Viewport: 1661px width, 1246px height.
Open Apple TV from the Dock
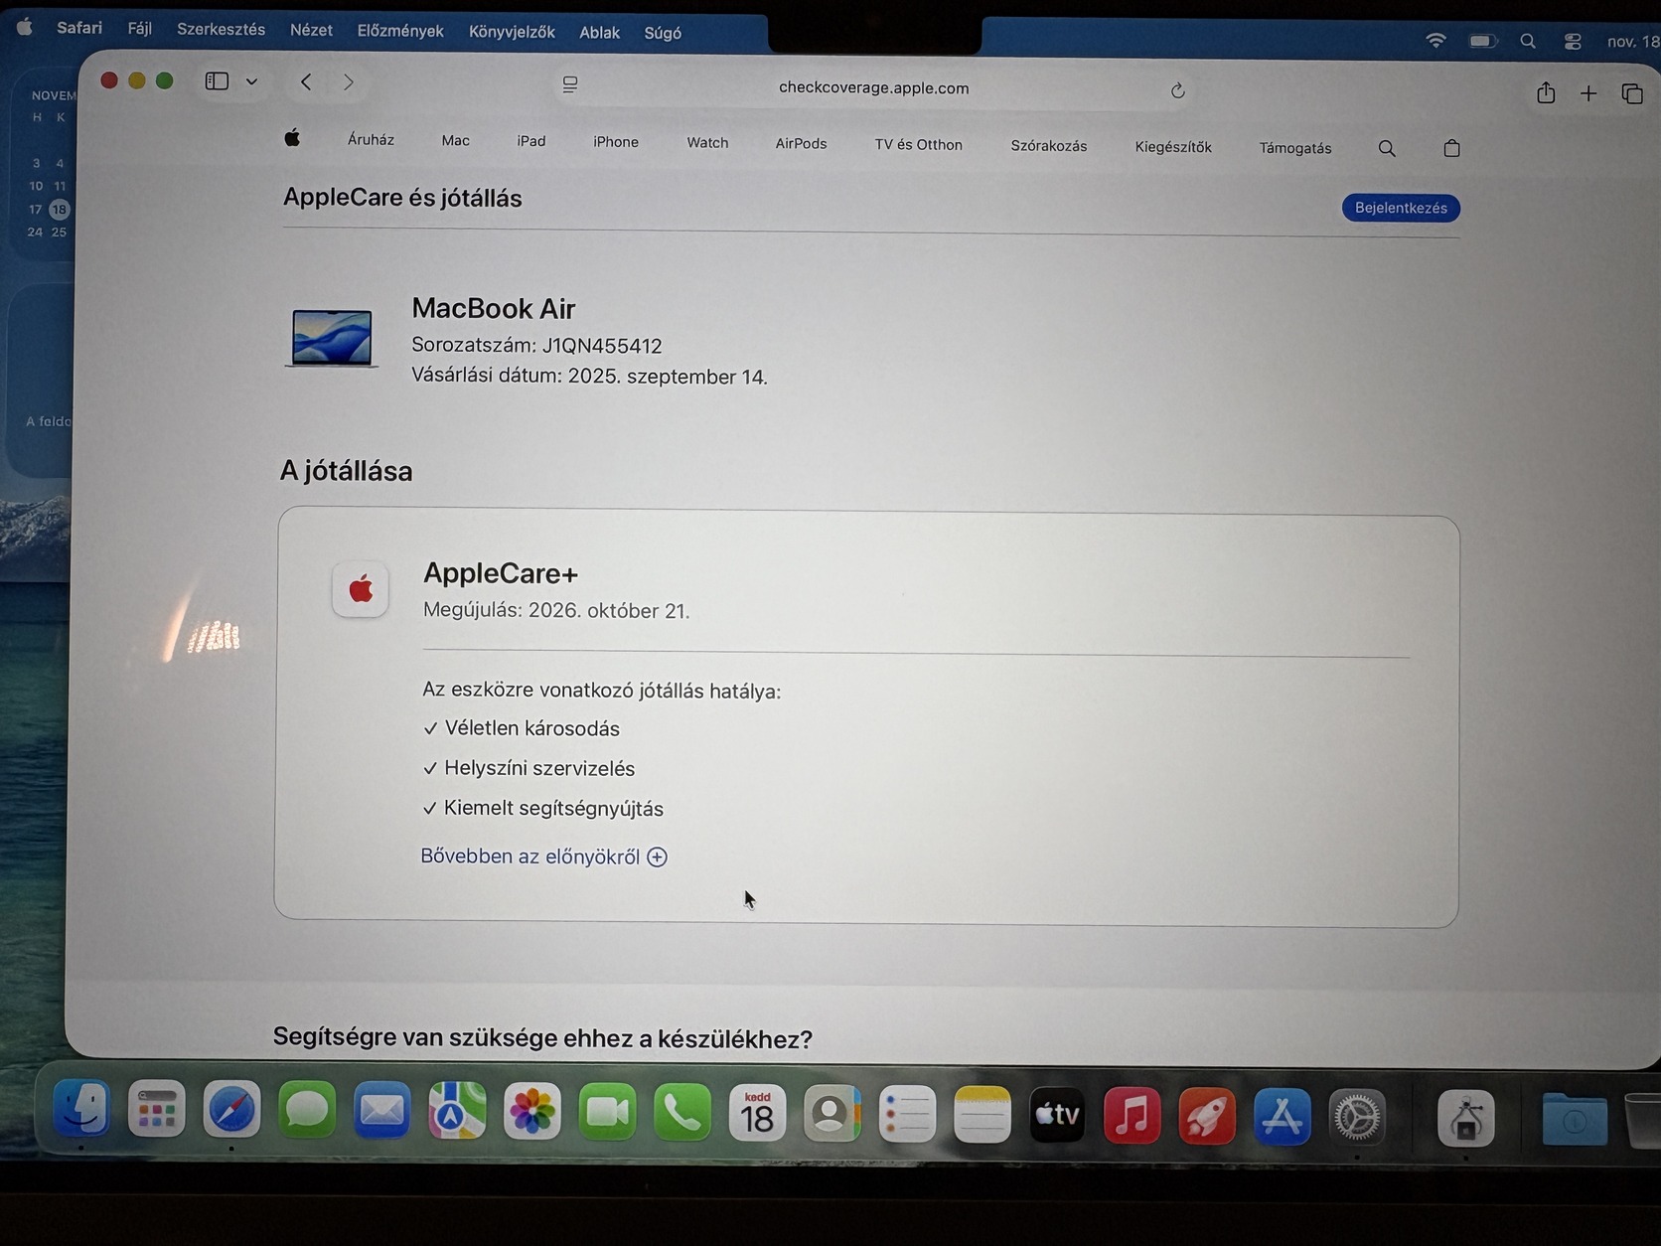click(1057, 1115)
